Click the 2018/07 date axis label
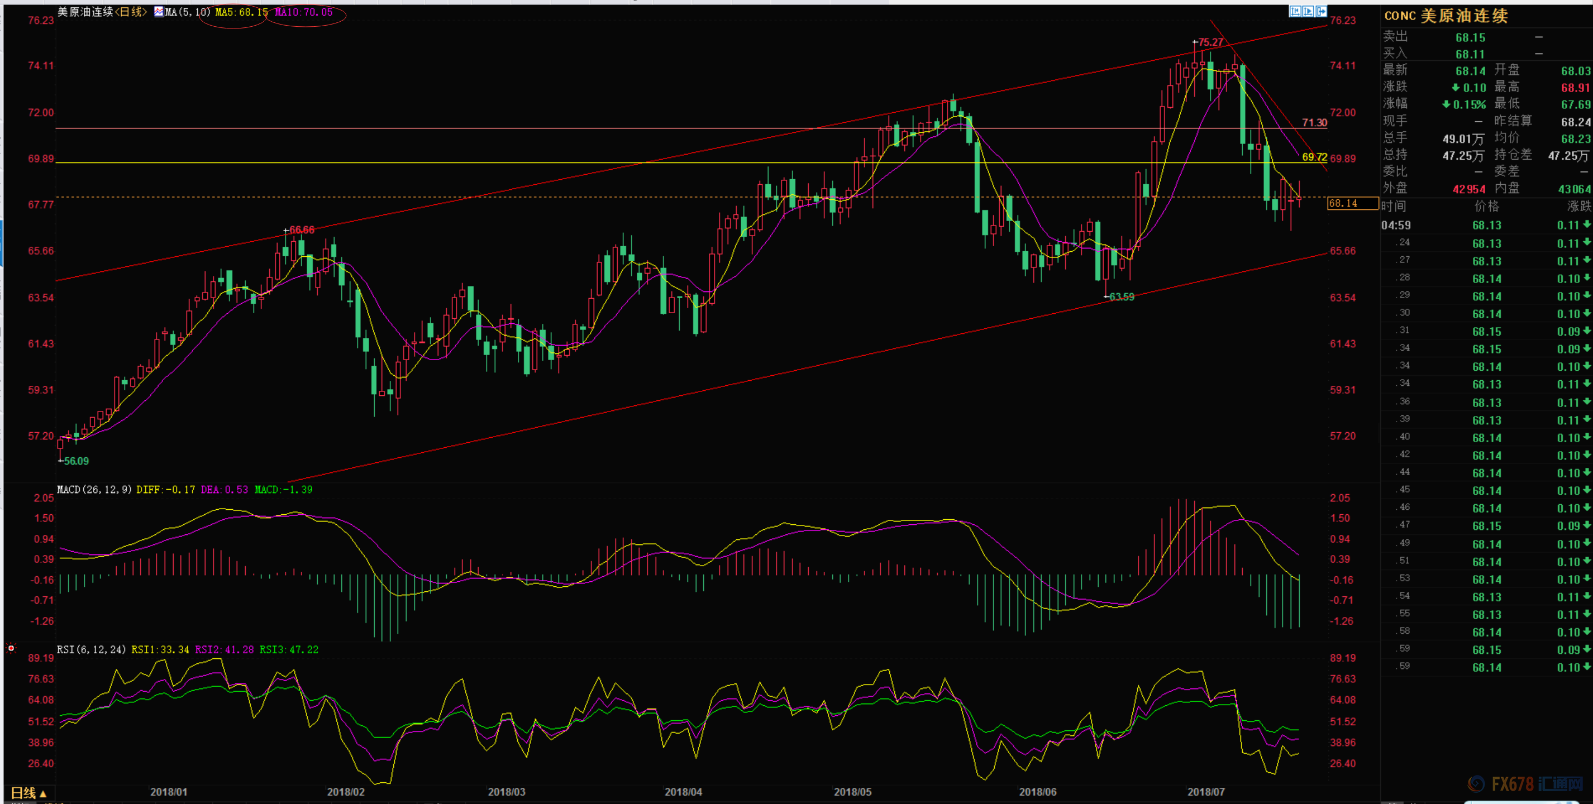The width and height of the screenshot is (1593, 804). (x=1205, y=792)
